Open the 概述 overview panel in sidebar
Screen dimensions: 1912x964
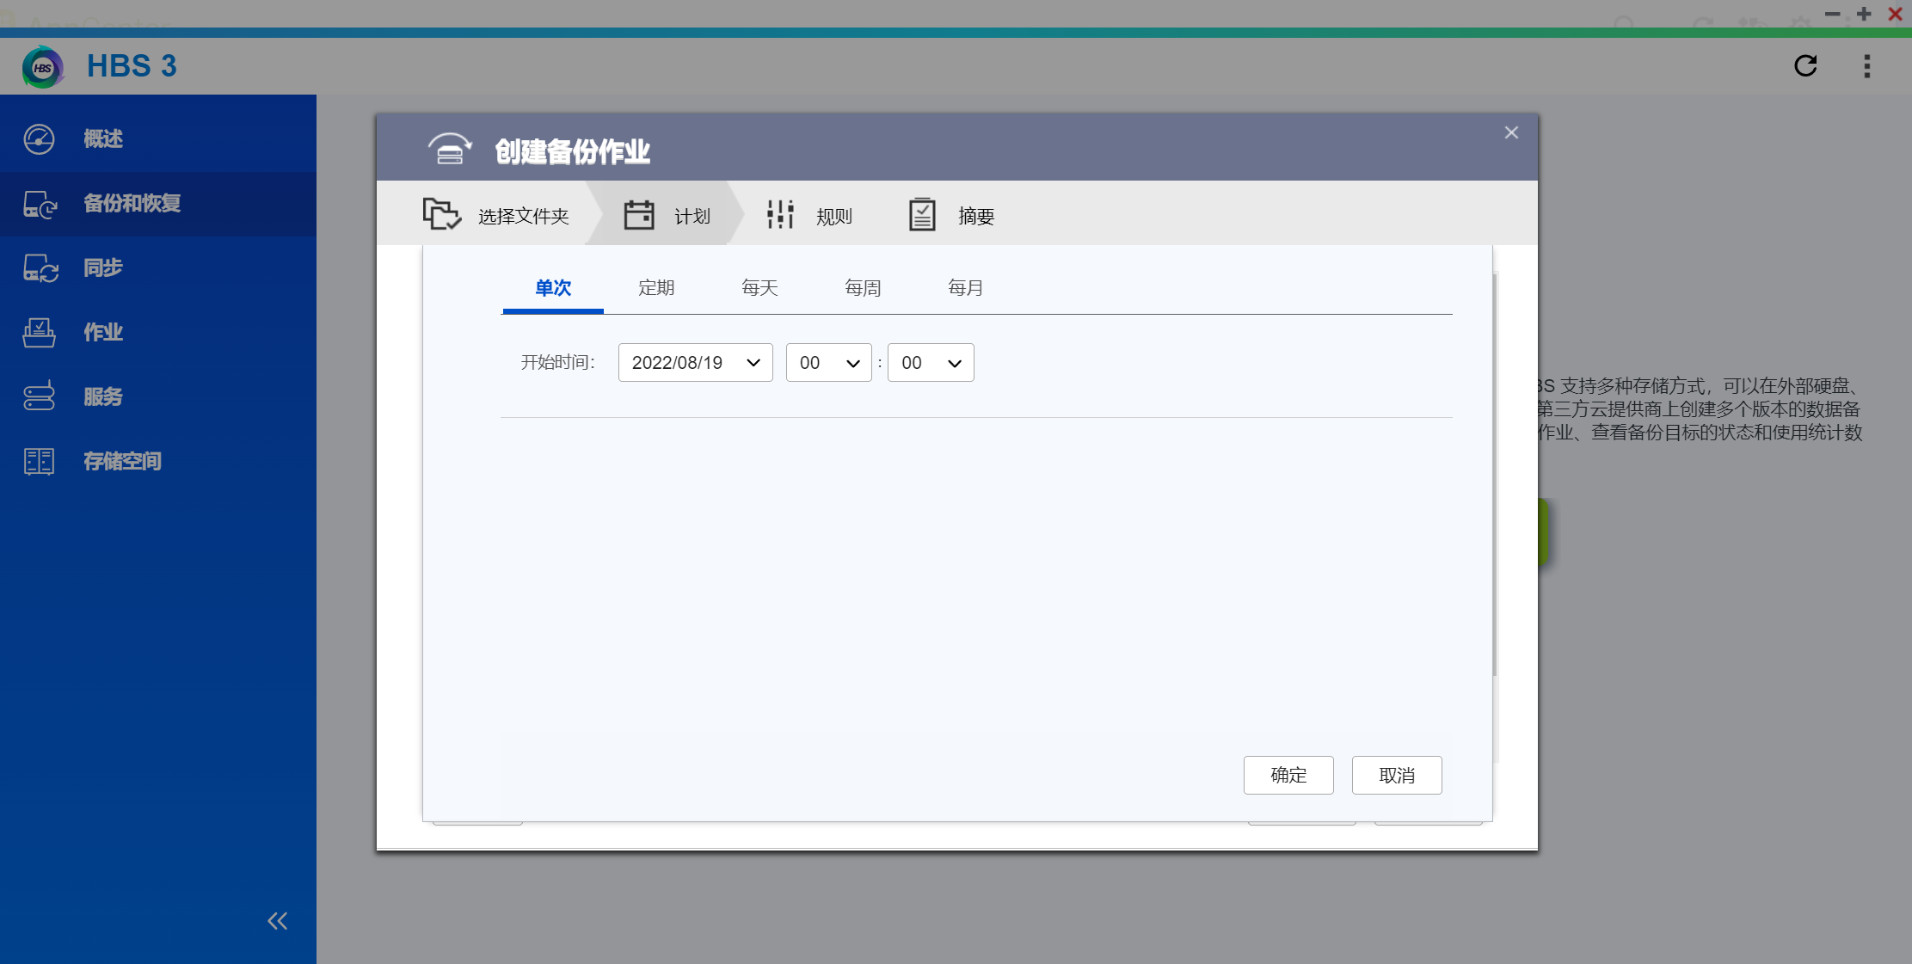(103, 138)
